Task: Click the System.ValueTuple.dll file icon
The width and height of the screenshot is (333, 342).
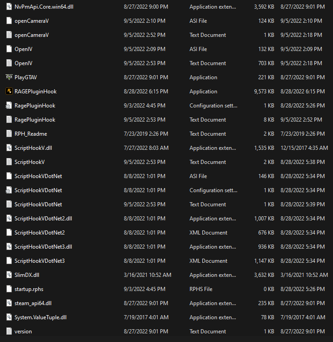Action: point(9,317)
